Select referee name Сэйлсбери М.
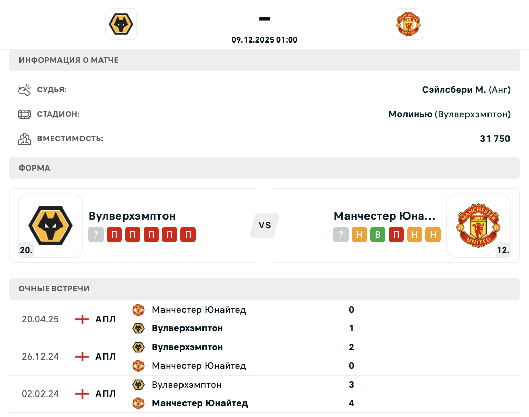 coord(454,90)
